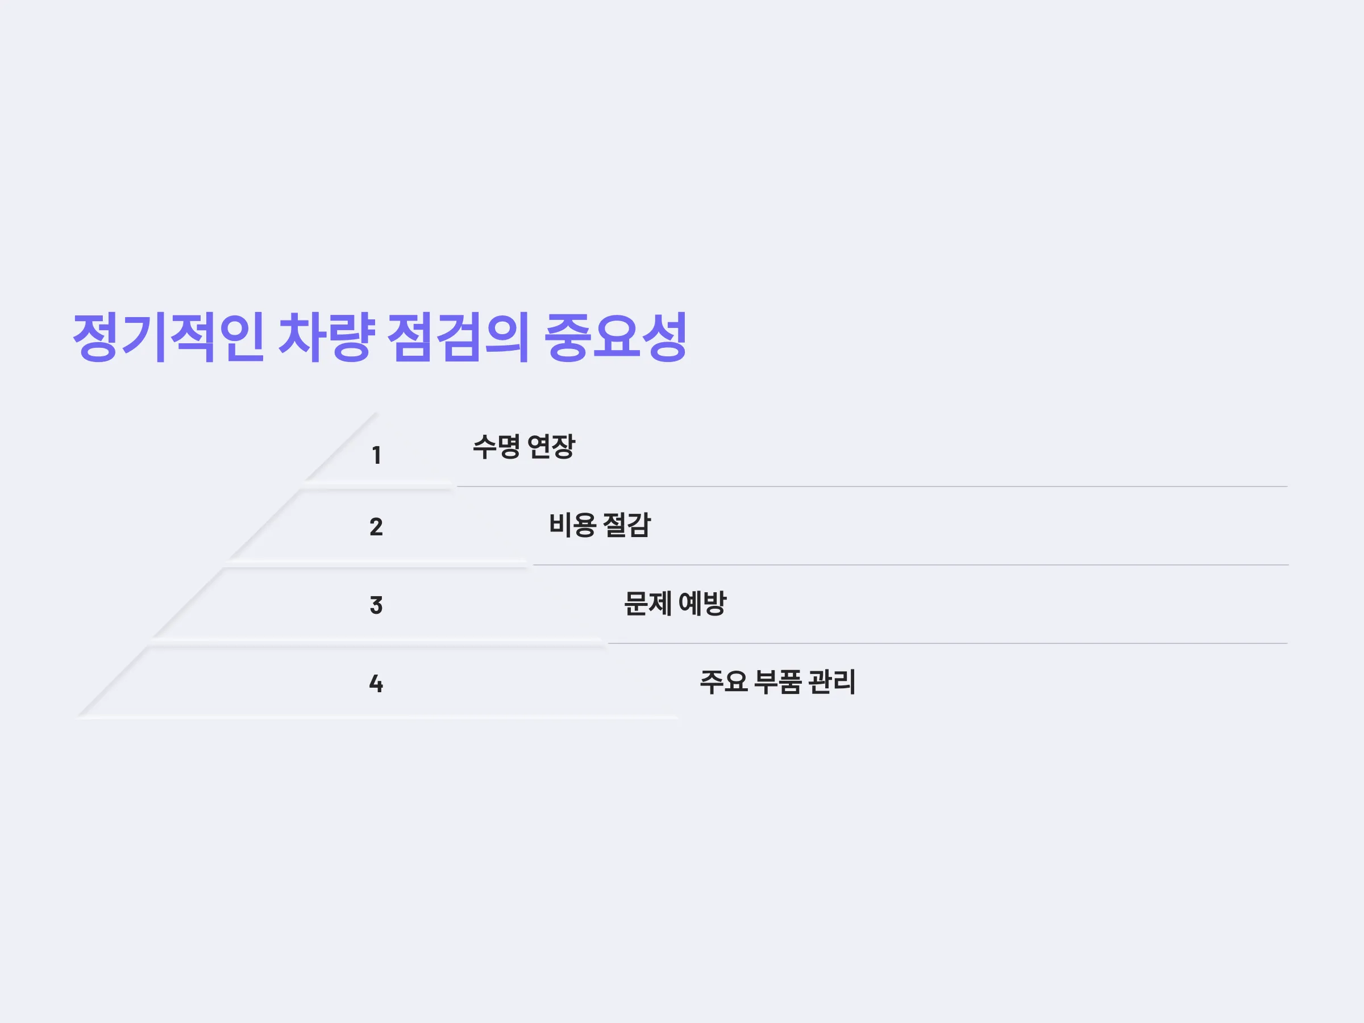This screenshot has height=1023, width=1364.
Task: Select the divider line under 비용 절감
Action: tap(911, 565)
